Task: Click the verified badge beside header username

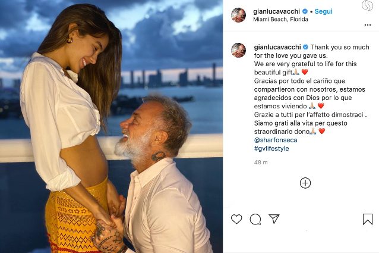Action: (305, 11)
